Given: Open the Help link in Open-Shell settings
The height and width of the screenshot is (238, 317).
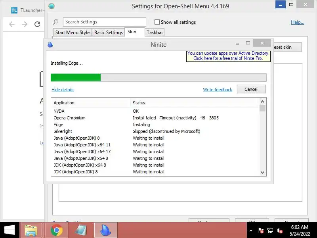Looking at the screenshot, I should point(298,22).
